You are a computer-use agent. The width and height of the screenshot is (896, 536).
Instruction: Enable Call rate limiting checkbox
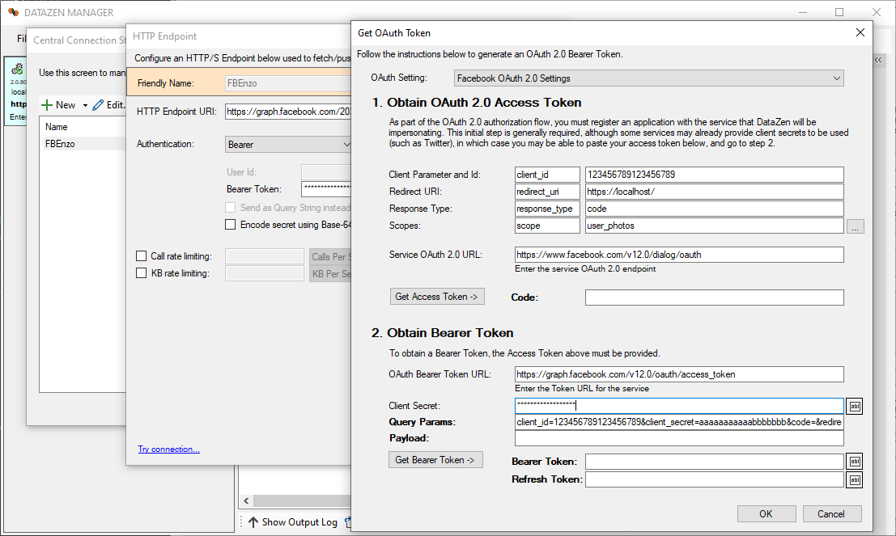point(141,255)
